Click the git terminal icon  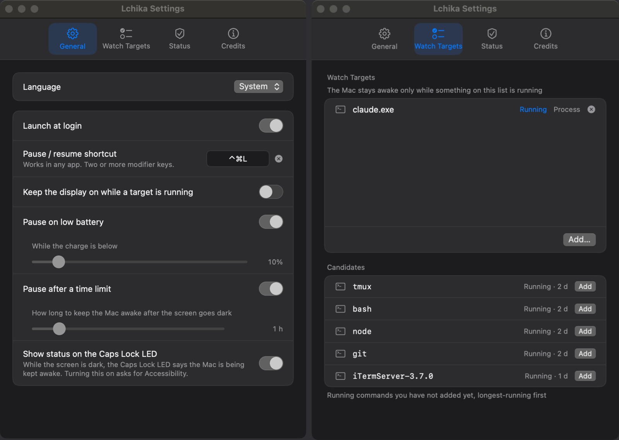[x=340, y=354]
